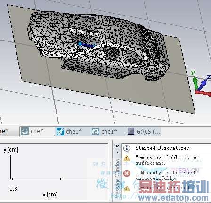Collapse Message Window using the small arrow button
The width and height of the screenshot is (211, 203).
(117, 153)
